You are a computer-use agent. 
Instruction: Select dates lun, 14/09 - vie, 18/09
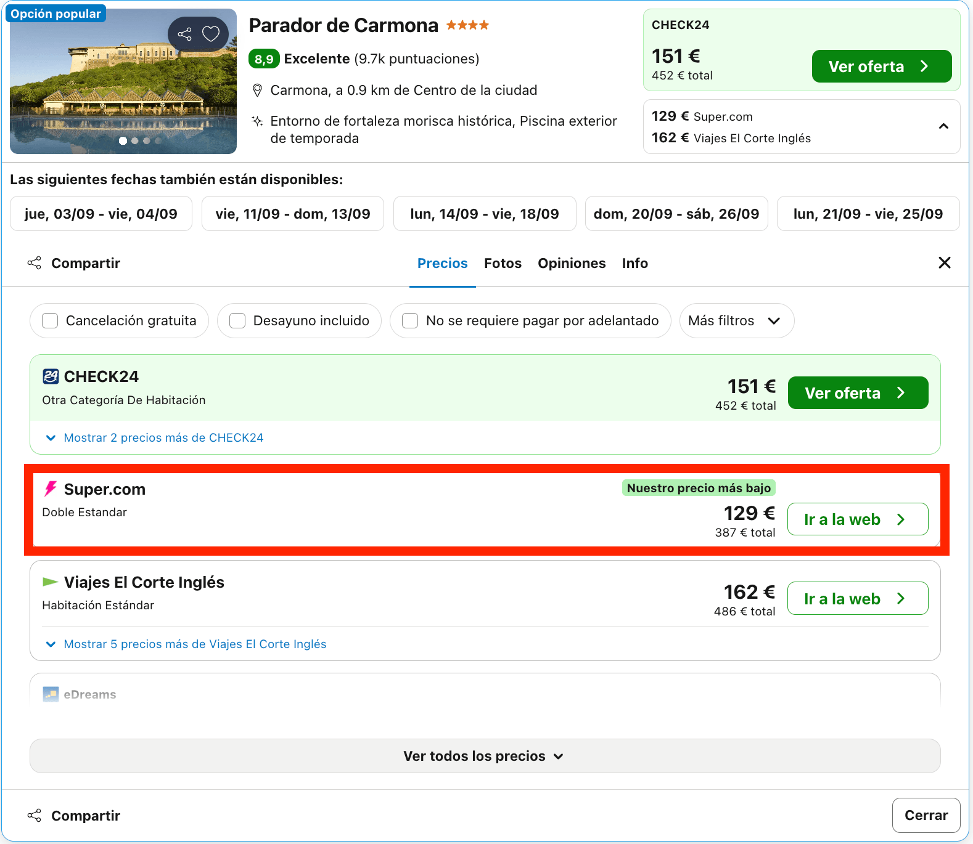(485, 214)
